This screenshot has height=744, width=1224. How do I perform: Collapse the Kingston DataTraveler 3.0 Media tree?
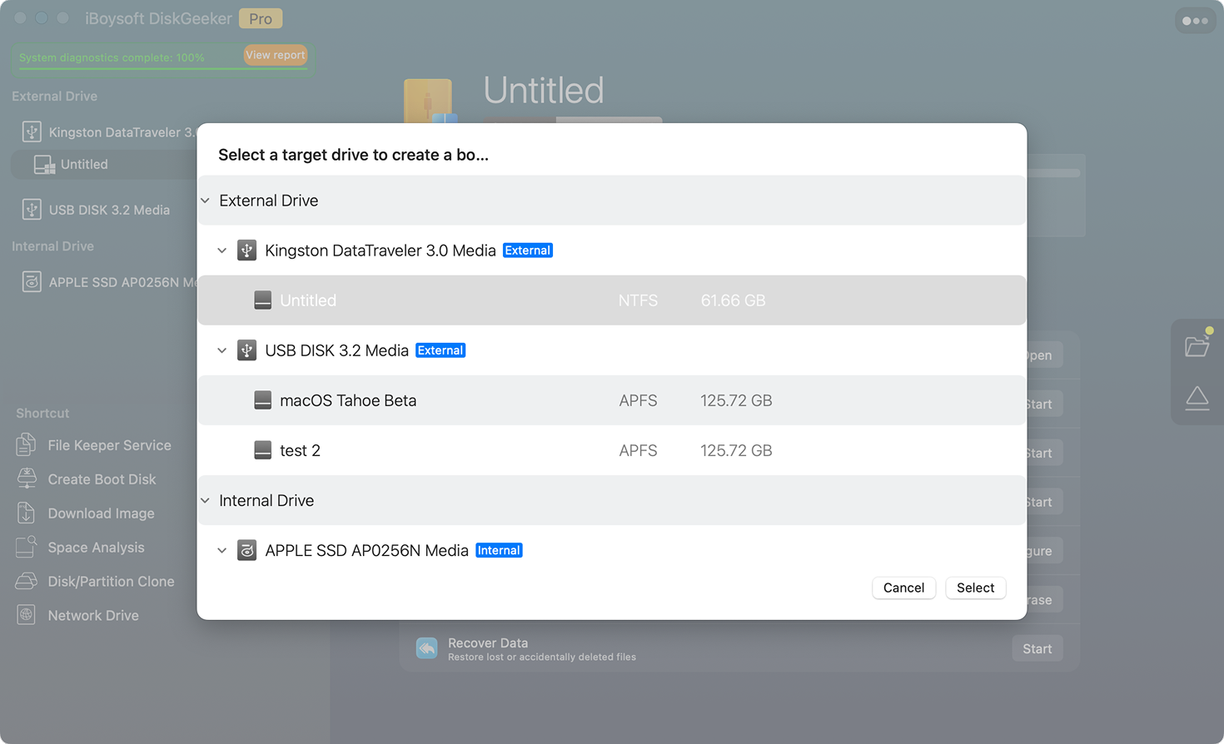222,250
